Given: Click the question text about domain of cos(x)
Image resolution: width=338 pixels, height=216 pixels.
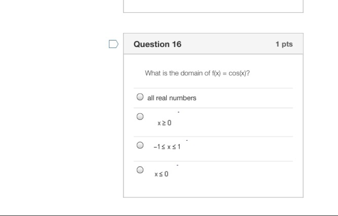Looking at the screenshot, I should click(x=197, y=73).
